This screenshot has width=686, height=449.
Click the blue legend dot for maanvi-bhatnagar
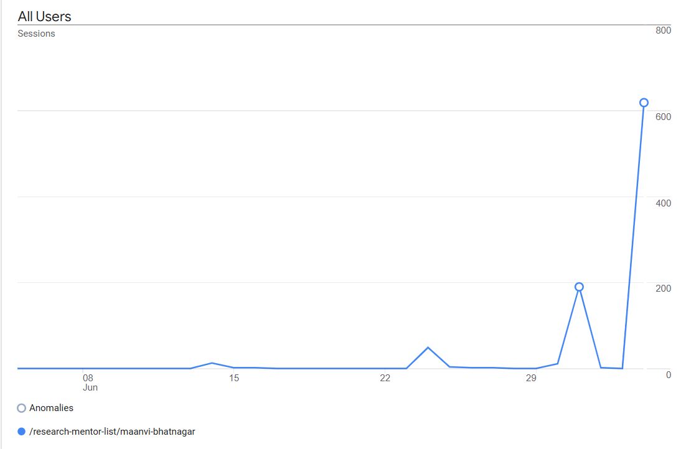point(22,431)
